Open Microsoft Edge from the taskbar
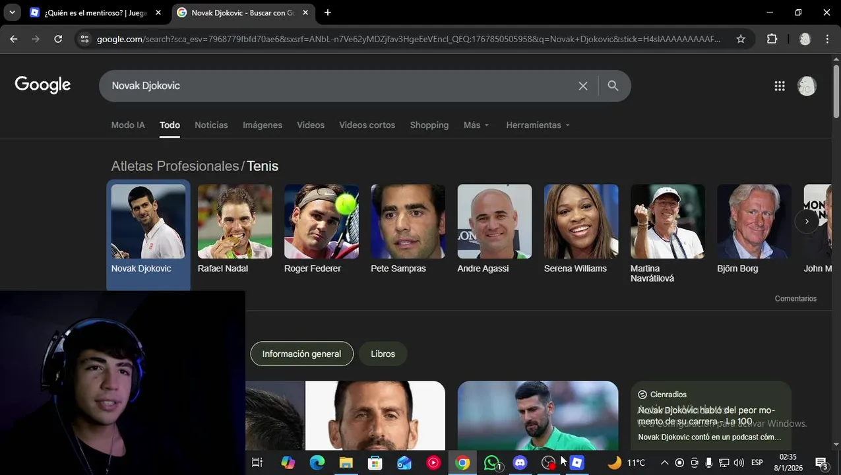This screenshot has width=841, height=475. [x=317, y=462]
